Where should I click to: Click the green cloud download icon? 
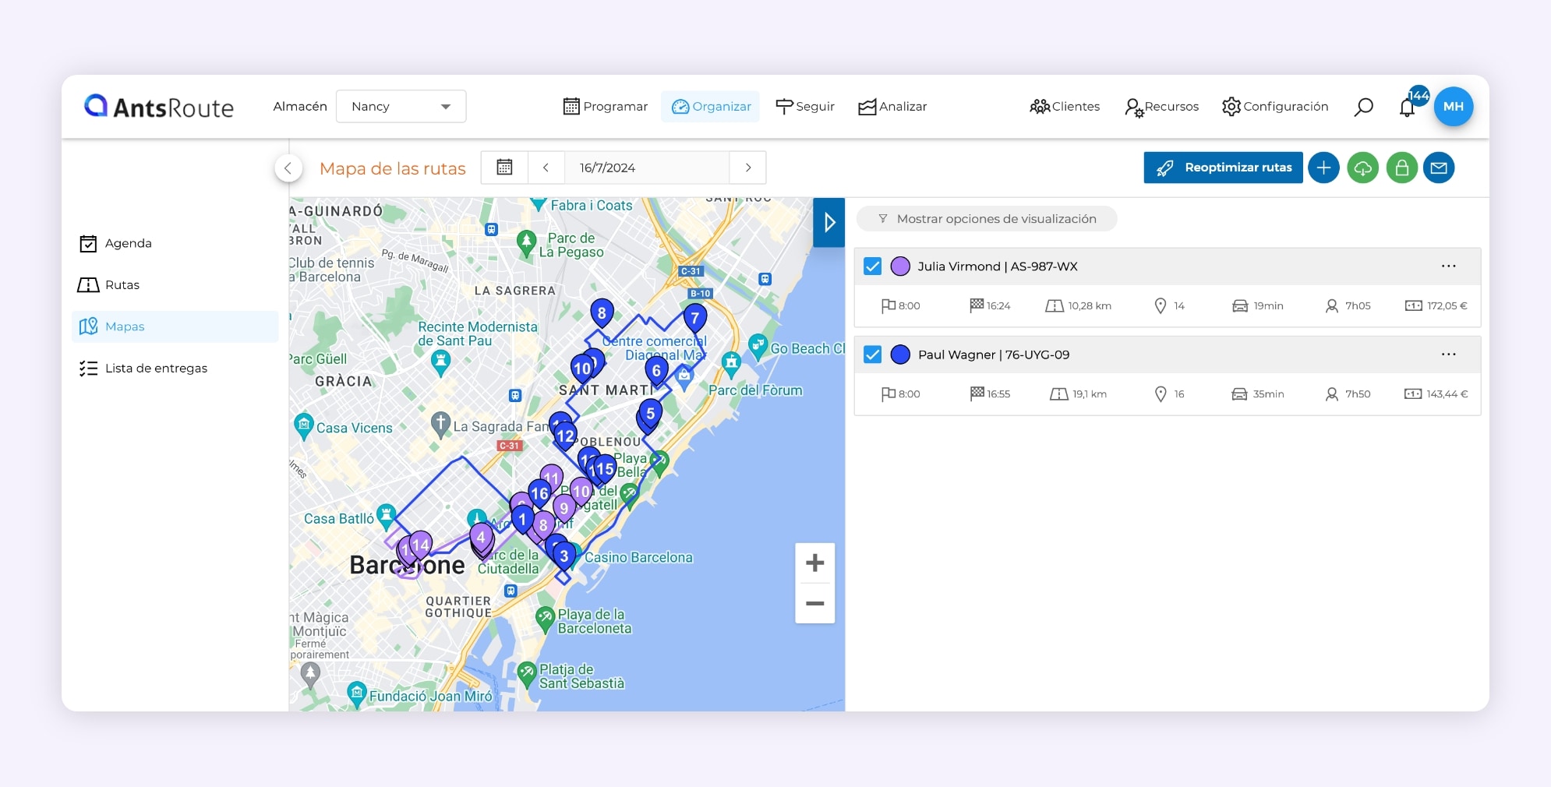pyautogui.click(x=1362, y=168)
